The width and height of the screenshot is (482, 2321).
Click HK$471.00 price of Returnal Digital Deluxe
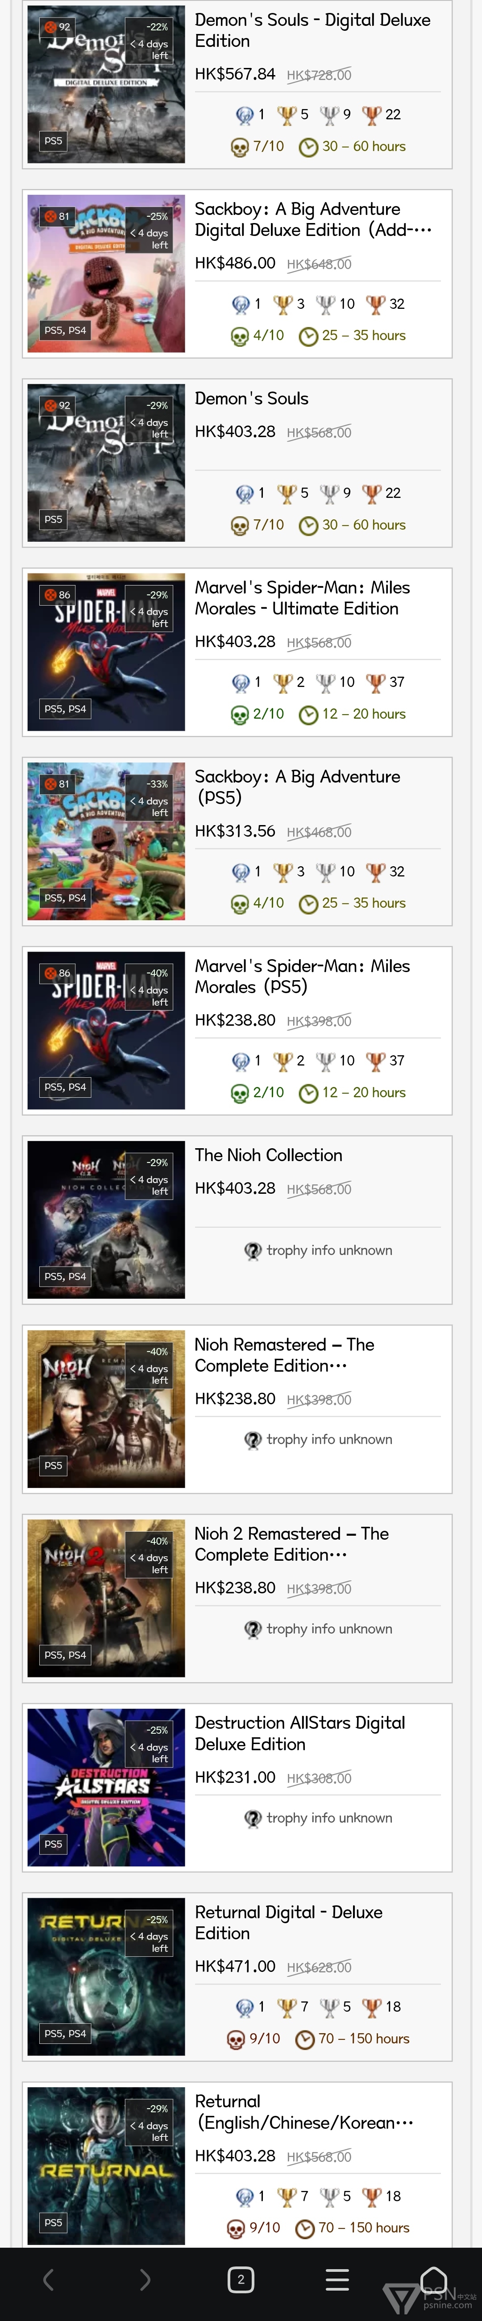tap(235, 1966)
